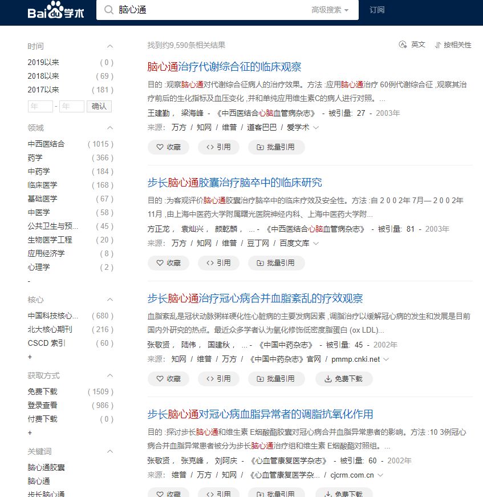Click 免费下载 button of third result
This screenshot has height=497, width=483.
(344, 379)
